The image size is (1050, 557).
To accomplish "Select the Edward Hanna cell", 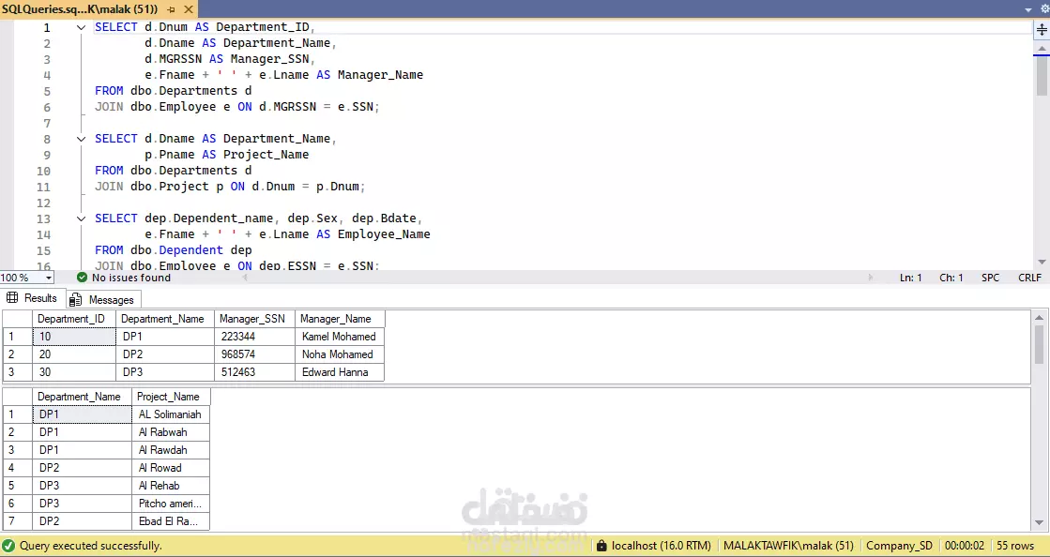I will (340, 372).
